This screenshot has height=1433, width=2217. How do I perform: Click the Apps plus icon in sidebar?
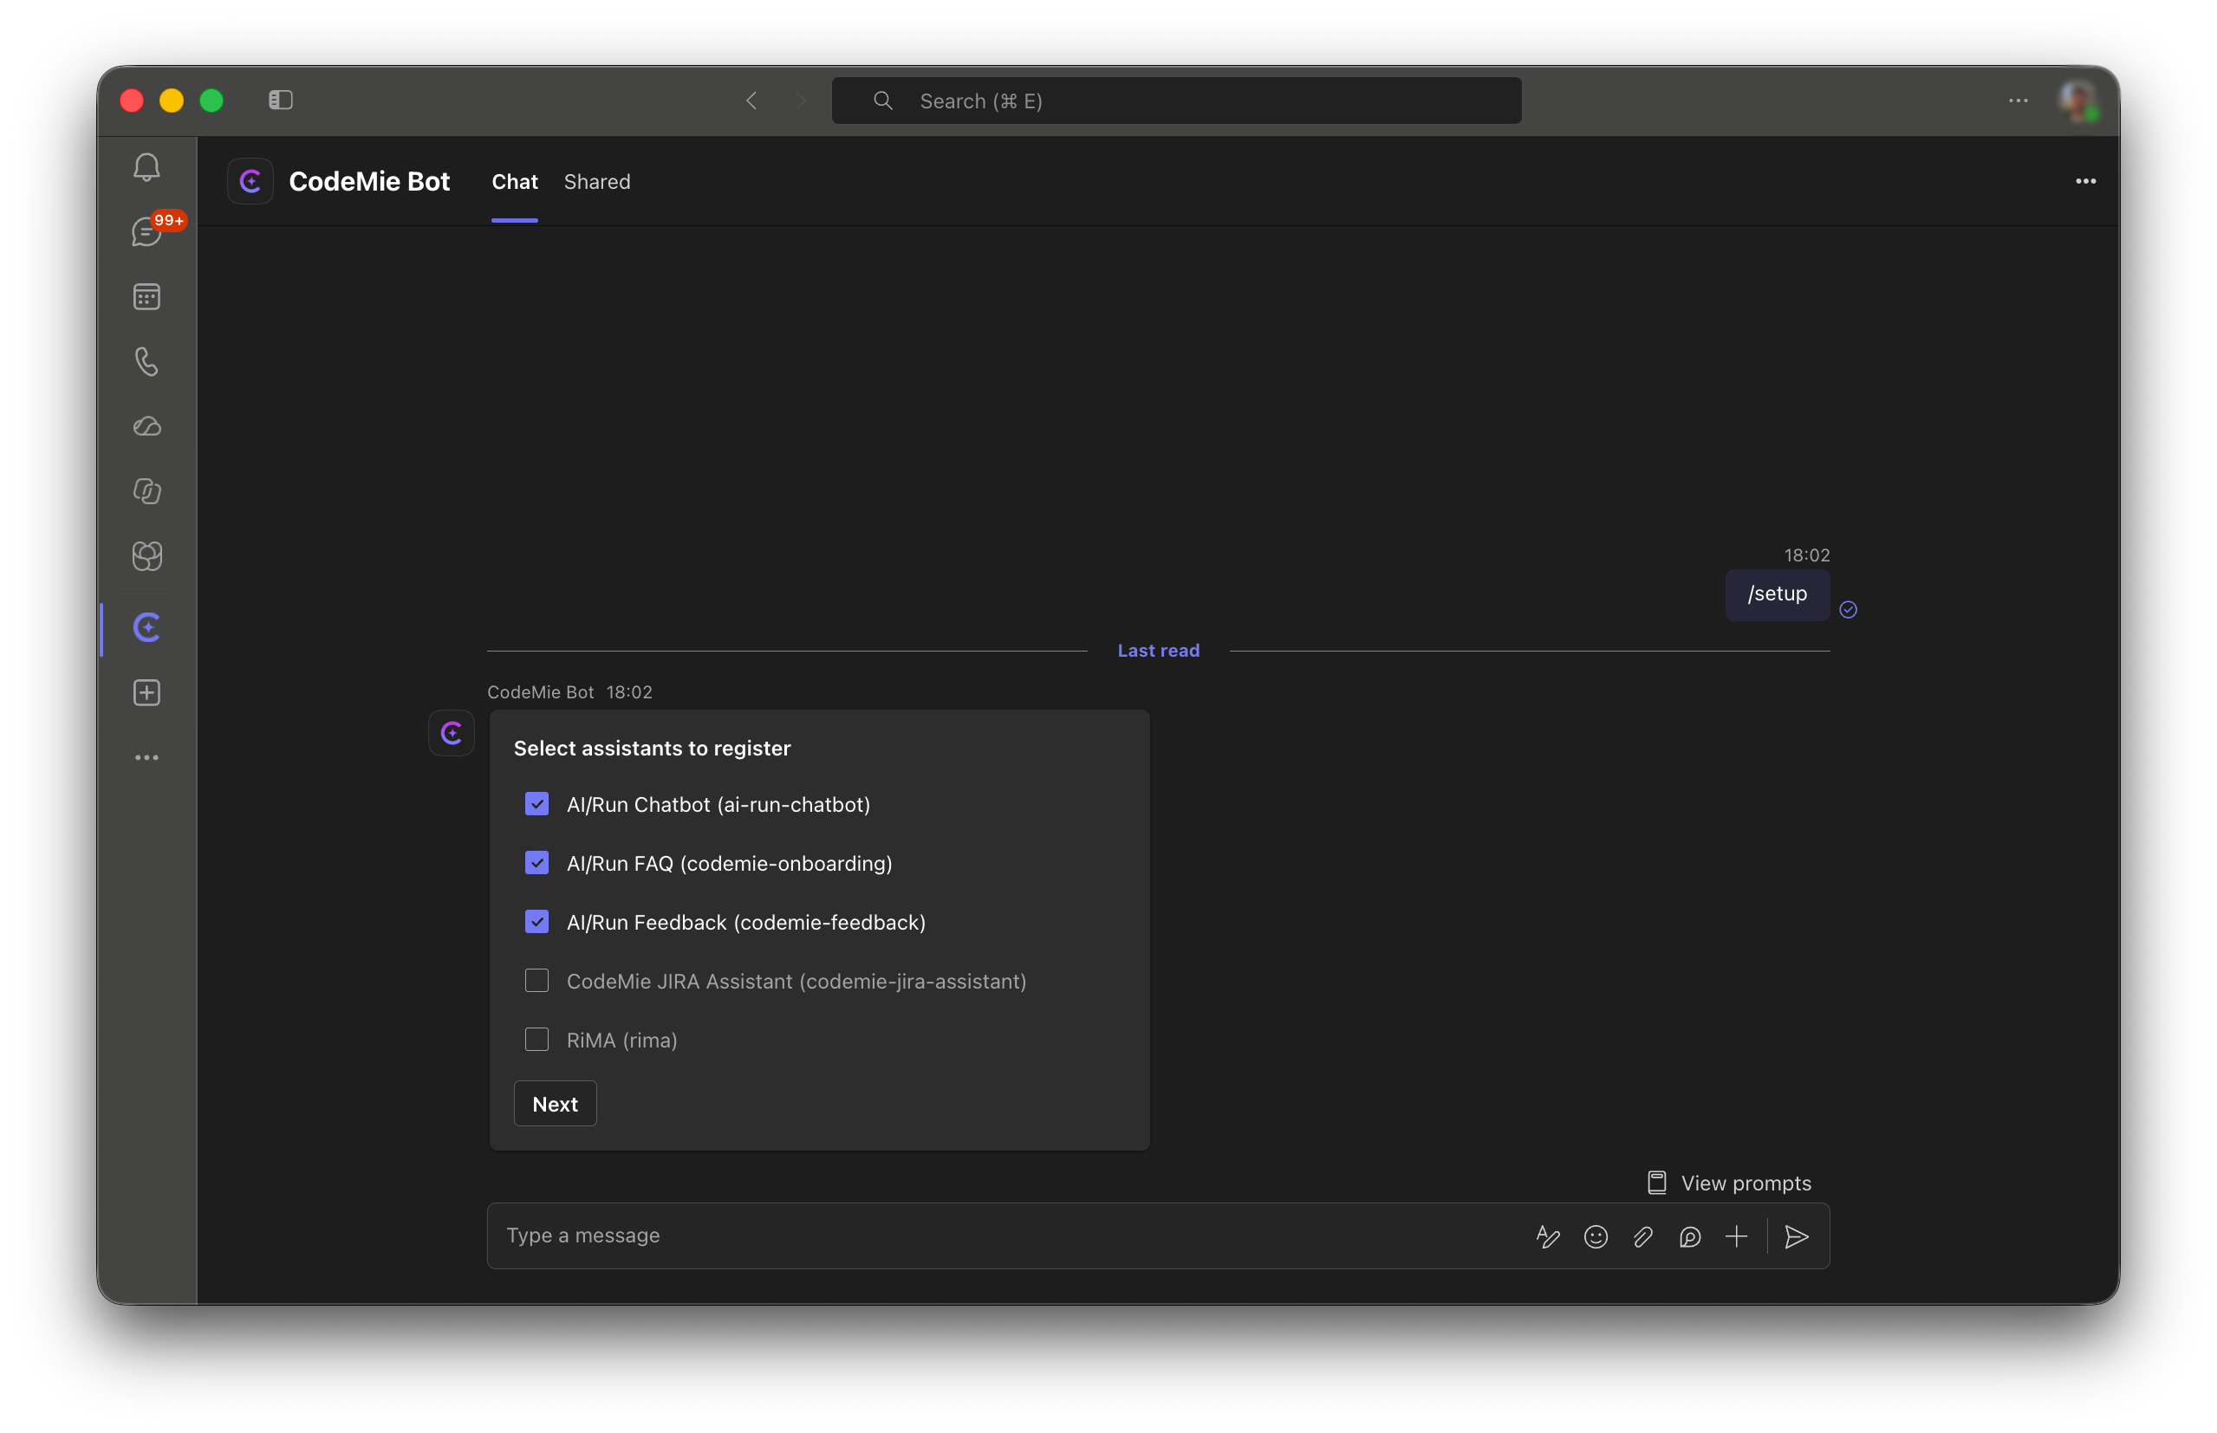(x=146, y=692)
